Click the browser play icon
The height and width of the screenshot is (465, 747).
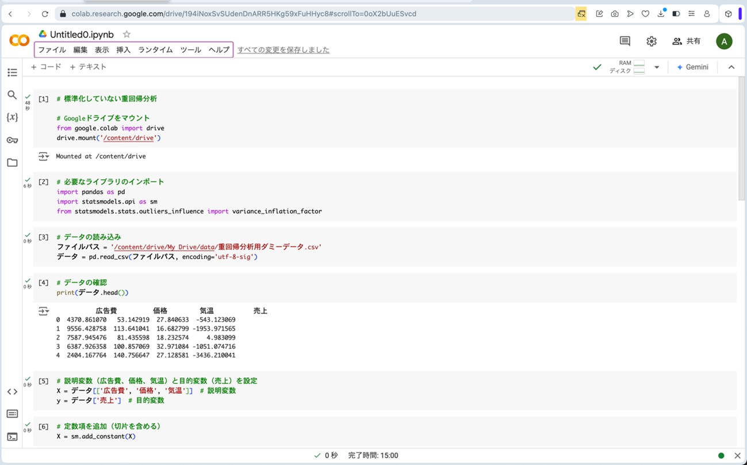tap(630, 14)
